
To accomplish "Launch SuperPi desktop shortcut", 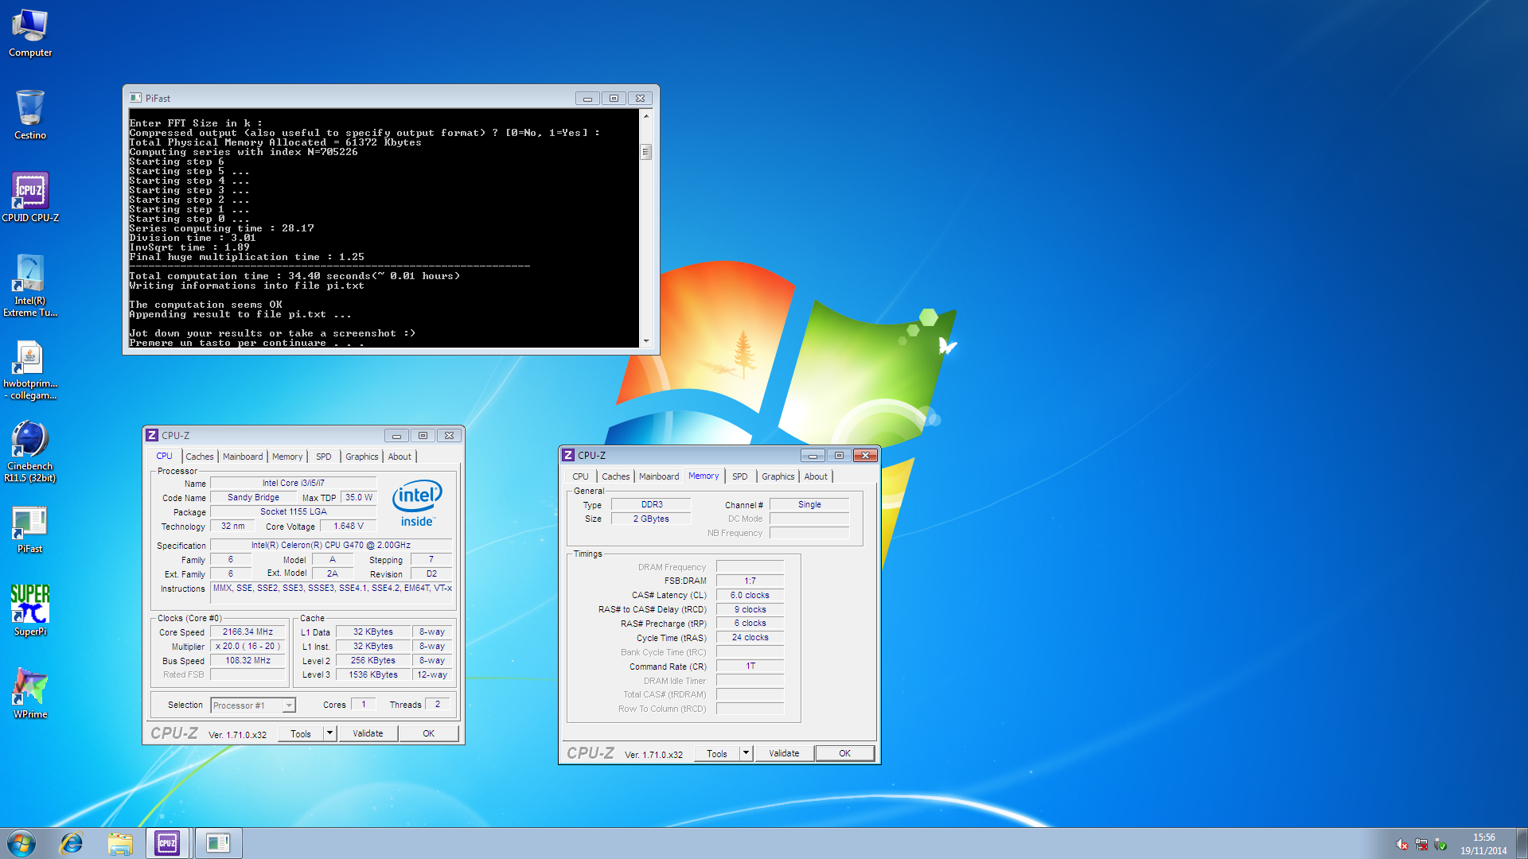I will tap(30, 610).
